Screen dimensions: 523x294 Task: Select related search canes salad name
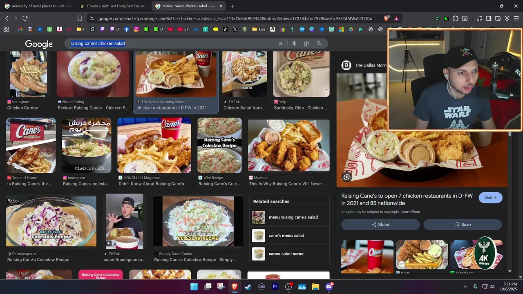pos(289,254)
